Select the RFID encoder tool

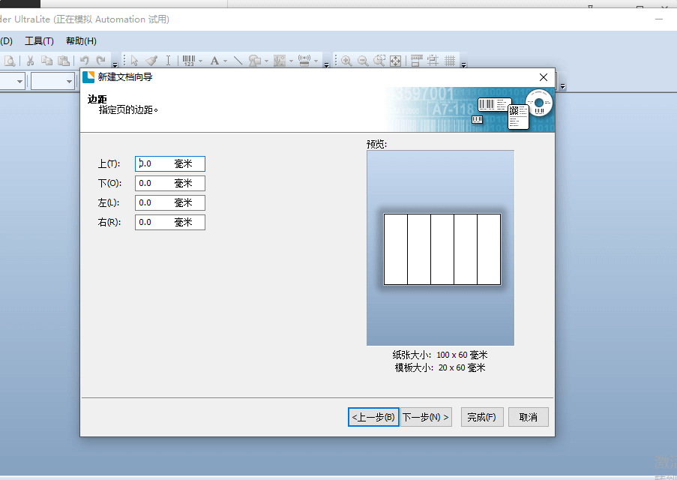point(304,61)
